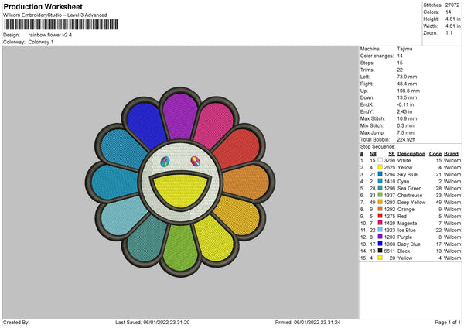Select the 'Magenta' description text
This screenshot has width=464, height=328.
407,224
